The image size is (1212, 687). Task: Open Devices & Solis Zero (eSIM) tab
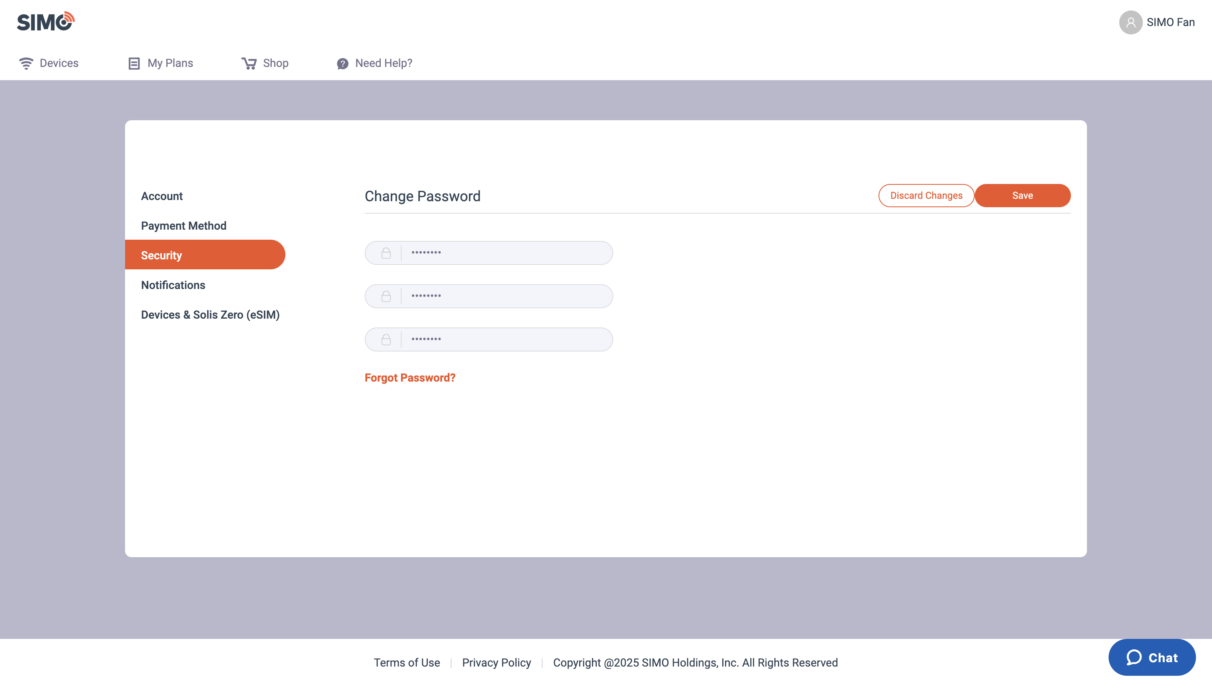click(210, 315)
